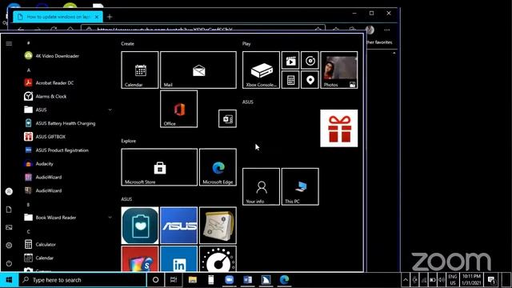Viewport: 512px width, 288px height.
Task: Open the Mail tile
Action: click(x=198, y=70)
